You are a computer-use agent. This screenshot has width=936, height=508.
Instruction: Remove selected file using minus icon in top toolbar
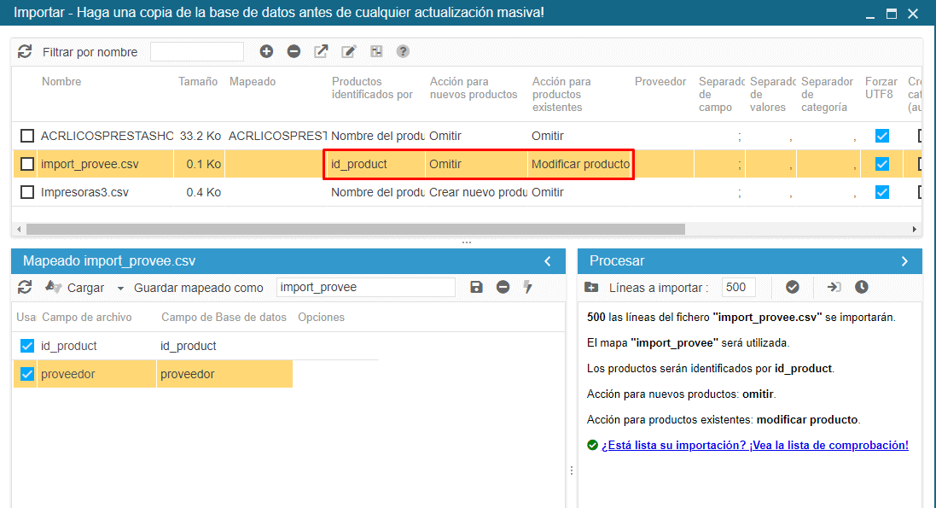tap(294, 51)
